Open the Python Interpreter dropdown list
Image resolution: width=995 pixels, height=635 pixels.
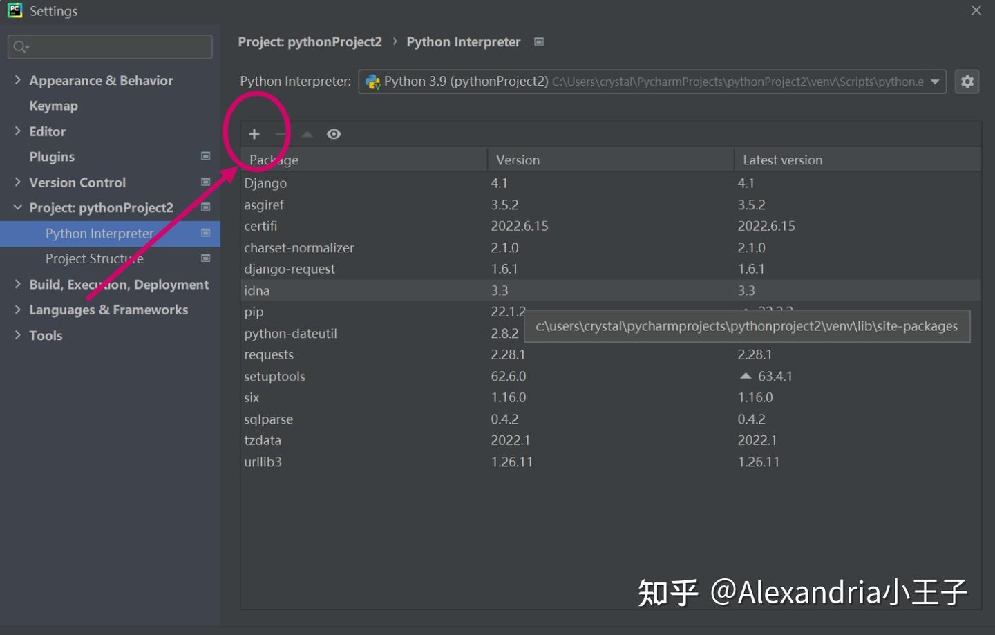(935, 81)
